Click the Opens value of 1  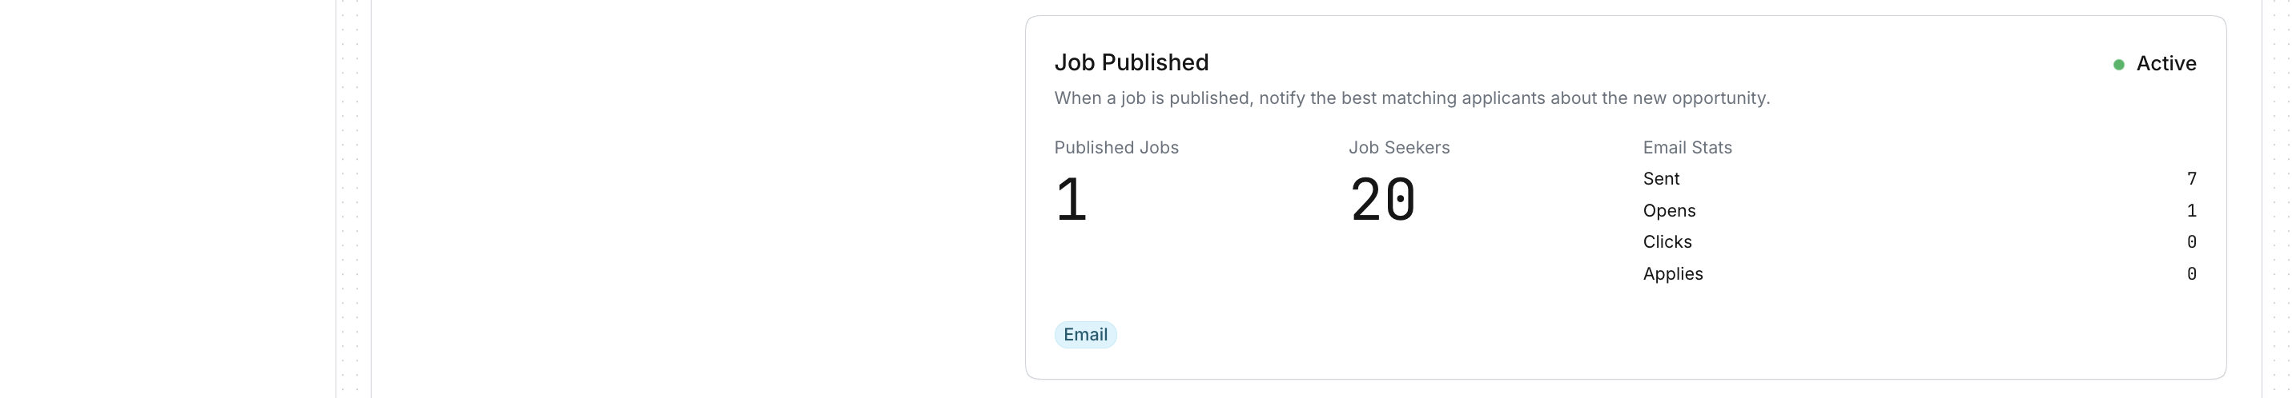point(2191,210)
